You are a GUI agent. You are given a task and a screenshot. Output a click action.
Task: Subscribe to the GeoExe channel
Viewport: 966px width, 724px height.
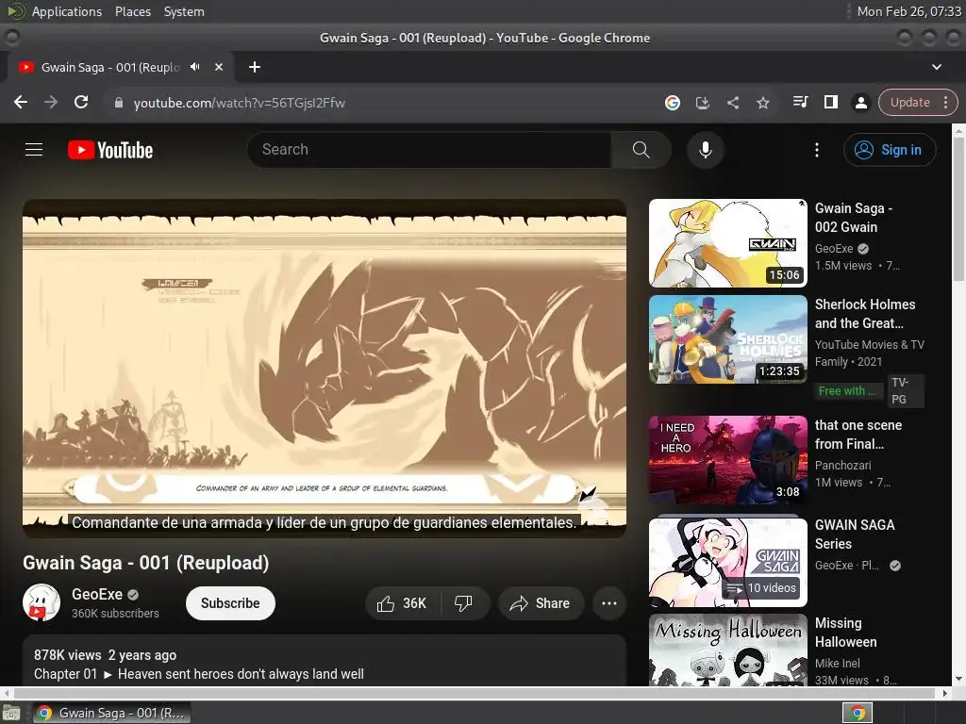coord(230,603)
